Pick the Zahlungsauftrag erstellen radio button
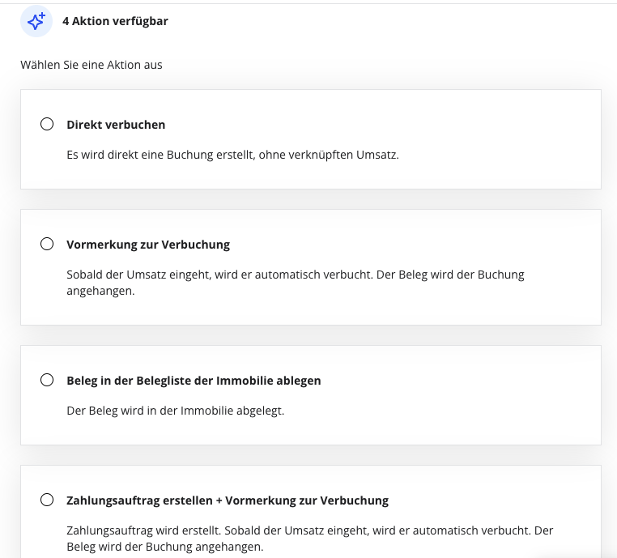Screen dimensions: 617x558 [x=47, y=500]
